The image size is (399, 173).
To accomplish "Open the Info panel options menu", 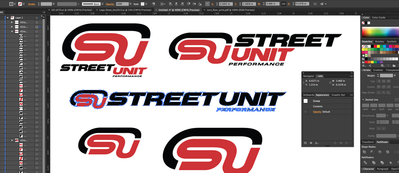I will (351, 76).
